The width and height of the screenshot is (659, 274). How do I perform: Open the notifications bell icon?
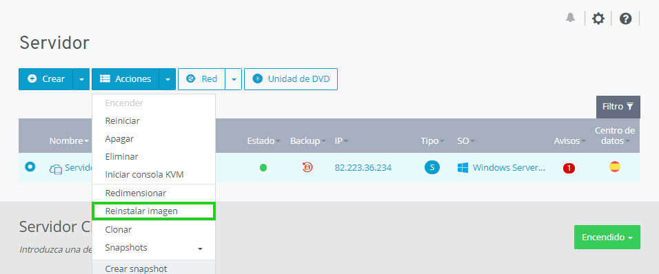(x=570, y=18)
